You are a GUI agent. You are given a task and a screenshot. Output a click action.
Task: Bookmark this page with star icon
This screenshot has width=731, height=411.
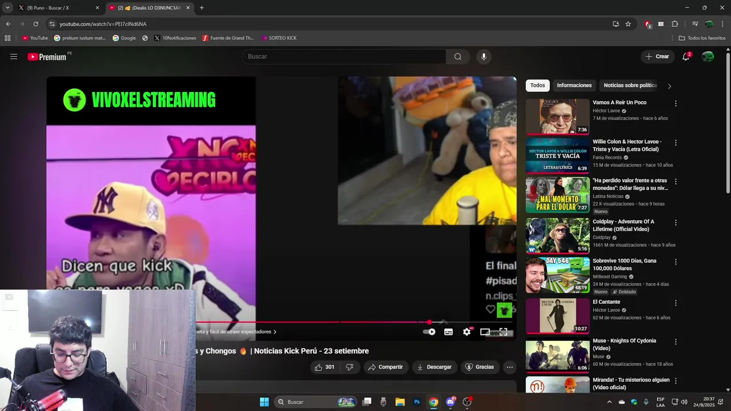628,24
